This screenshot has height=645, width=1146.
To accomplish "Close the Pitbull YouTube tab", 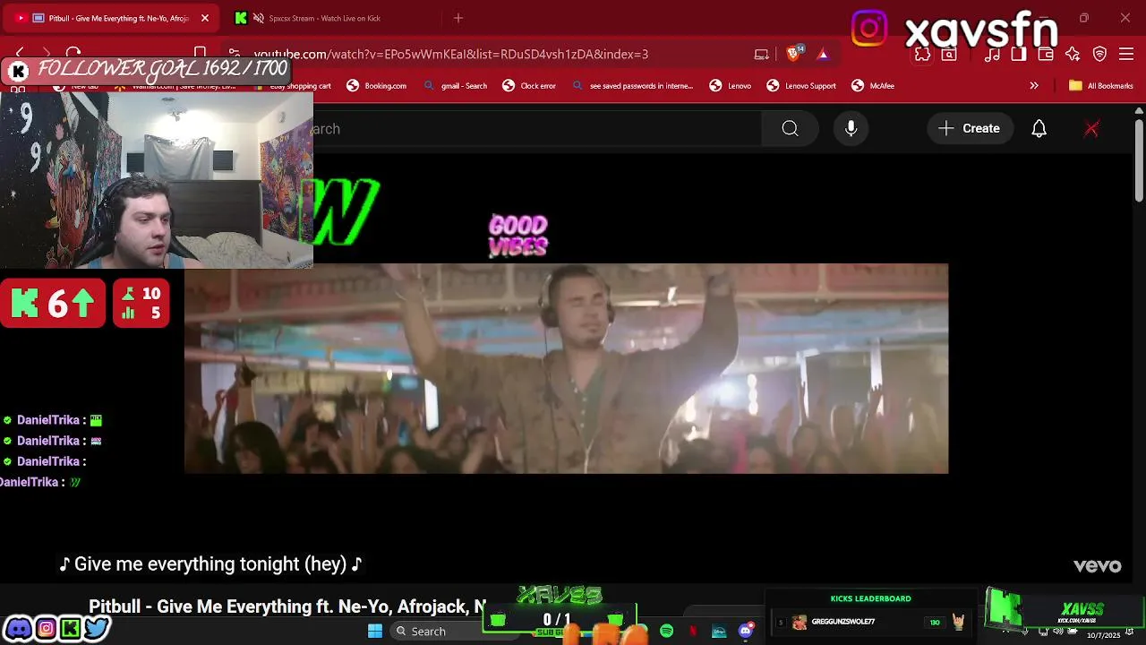I will pyautogui.click(x=205, y=18).
